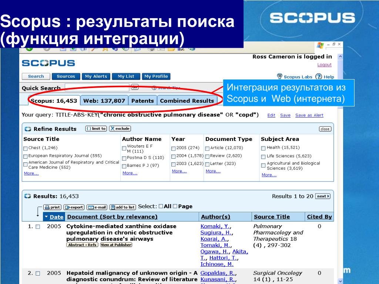Click the exclude button in Refine Results
Image resolution: width=379 pixels, height=284 pixels.
[120, 129]
